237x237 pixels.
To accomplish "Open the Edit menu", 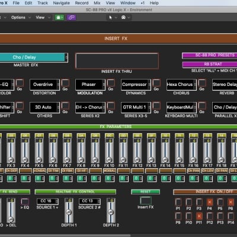I will (28, 3).
